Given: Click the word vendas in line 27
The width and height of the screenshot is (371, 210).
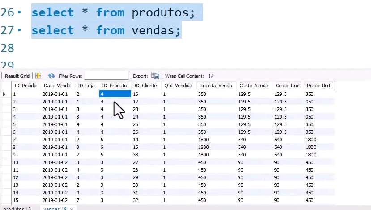Looking at the screenshot, I should coord(153,30).
